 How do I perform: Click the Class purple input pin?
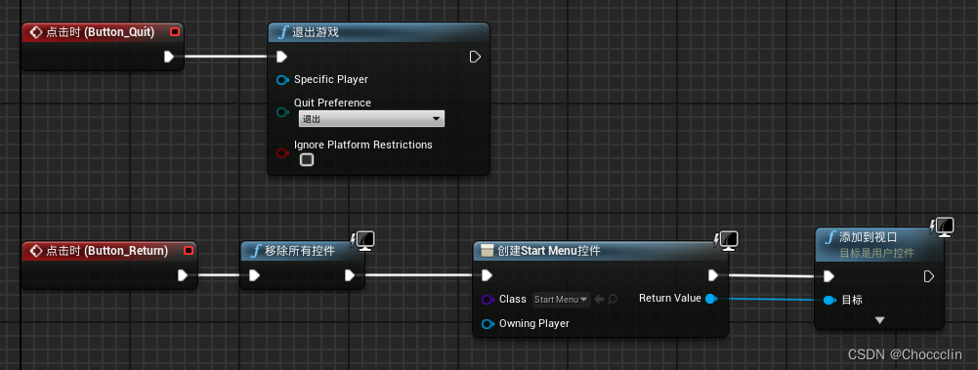pos(489,300)
